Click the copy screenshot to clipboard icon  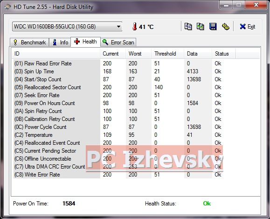click(201, 27)
